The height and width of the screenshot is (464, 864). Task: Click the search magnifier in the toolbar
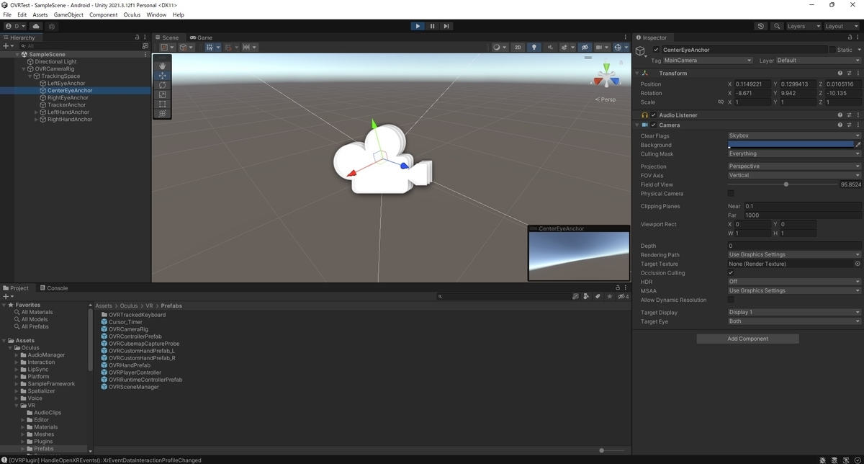pos(777,26)
